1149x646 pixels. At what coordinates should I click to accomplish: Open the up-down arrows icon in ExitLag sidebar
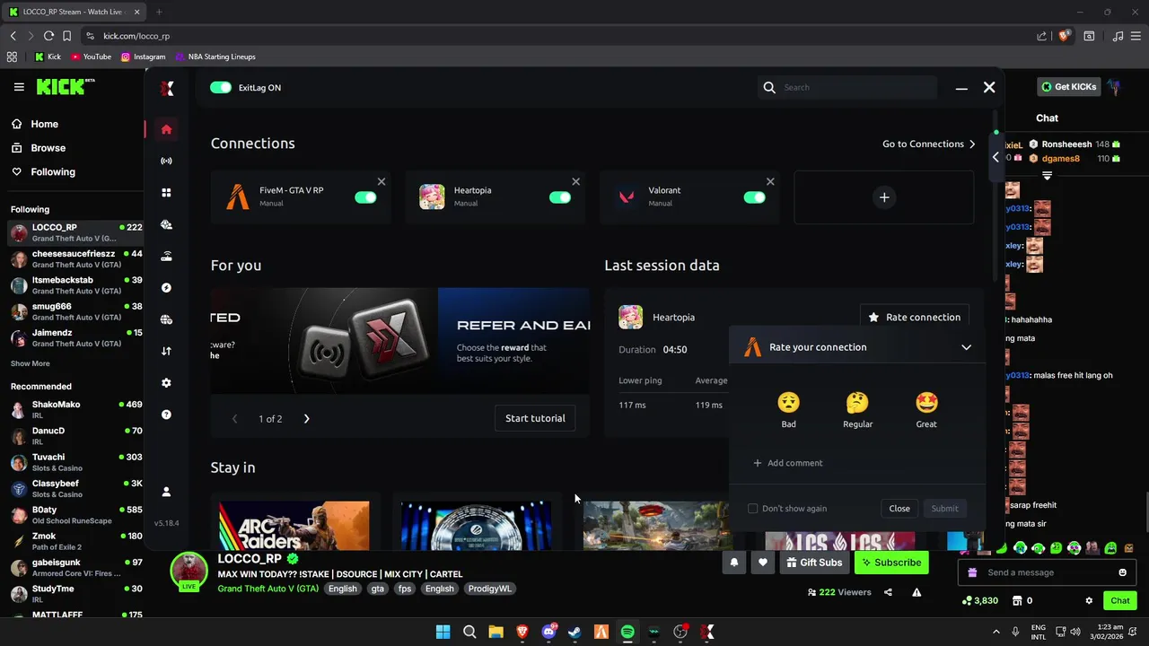point(166,351)
